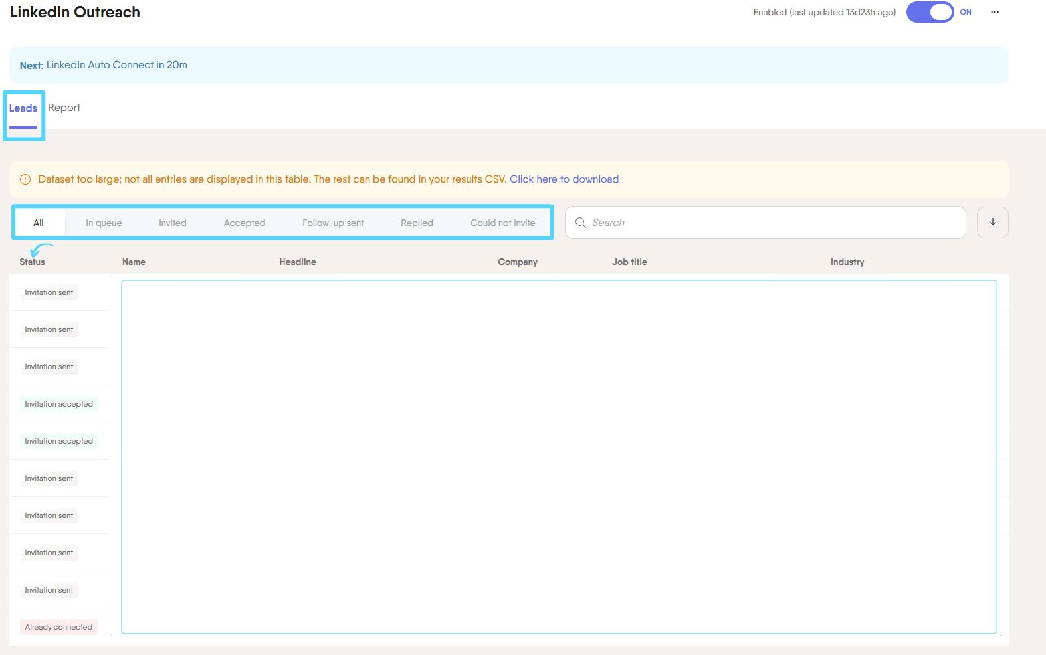This screenshot has width=1046, height=655.
Task: Switch to the Leads tab
Action: click(x=23, y=108)
